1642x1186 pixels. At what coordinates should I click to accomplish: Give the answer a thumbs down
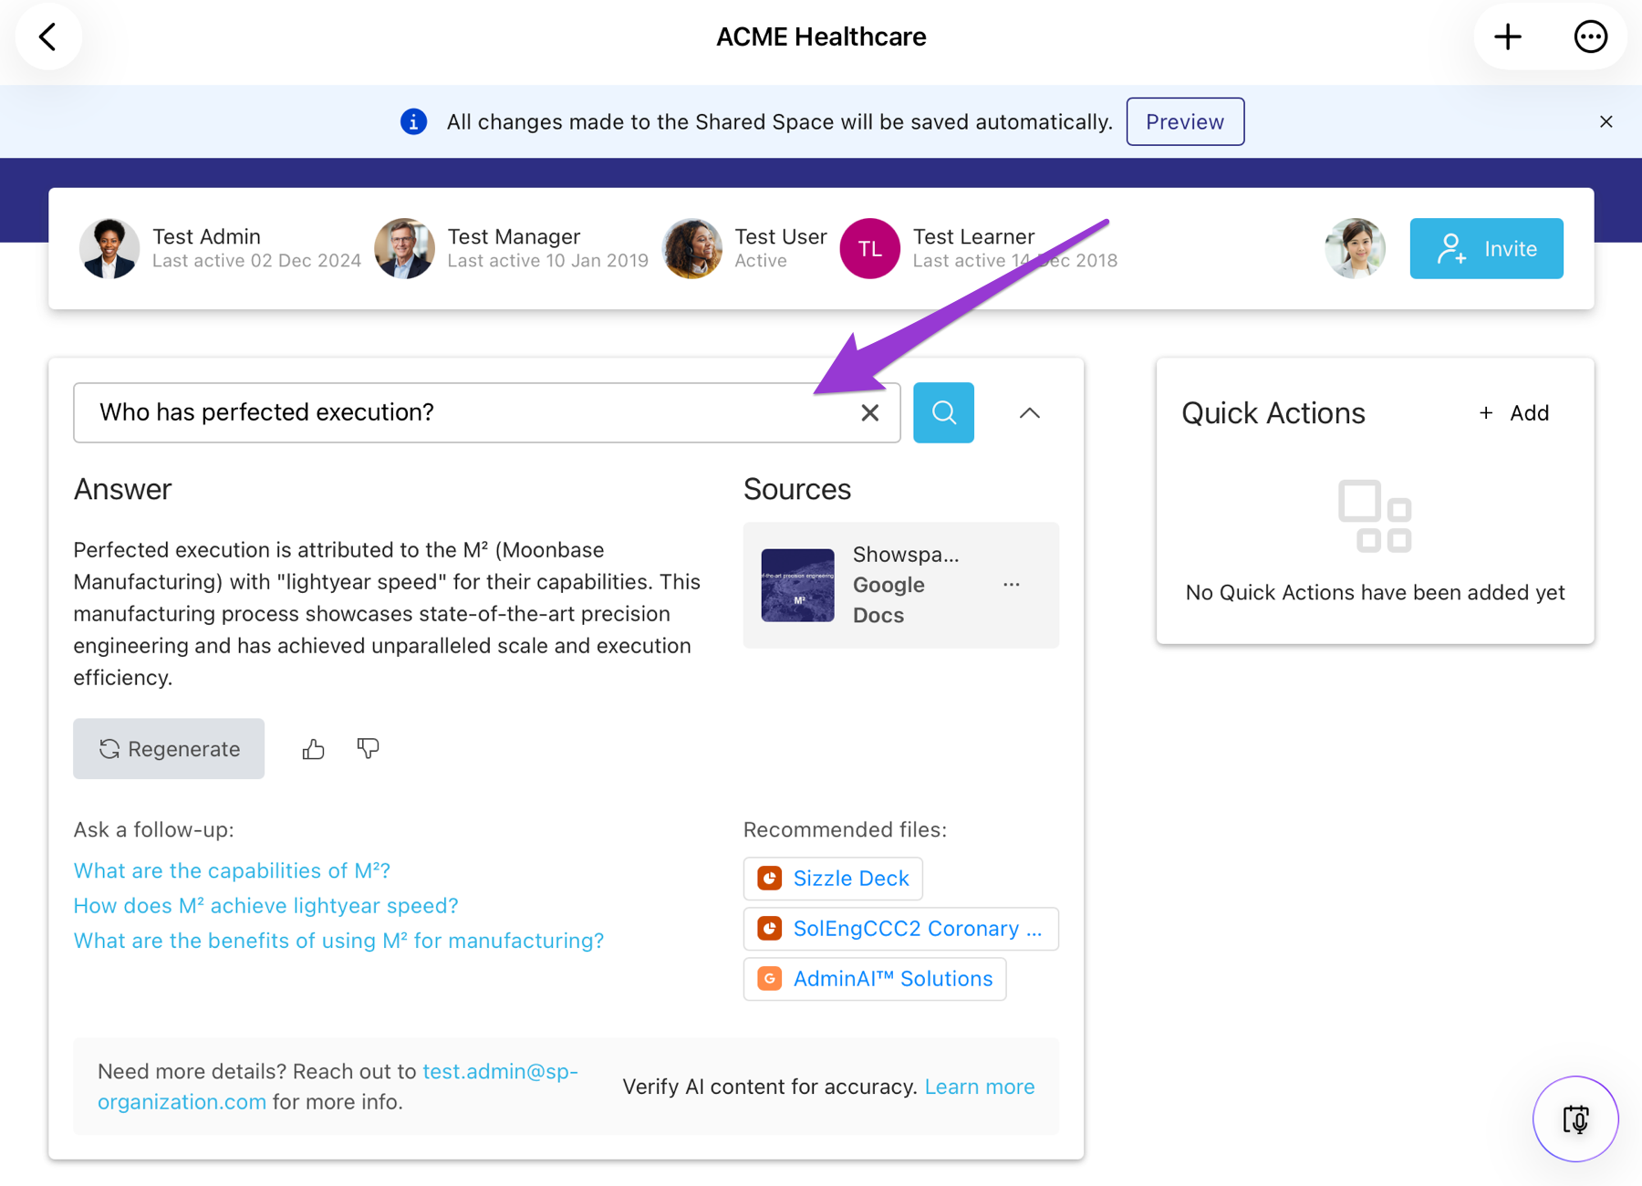pos(368,748)
